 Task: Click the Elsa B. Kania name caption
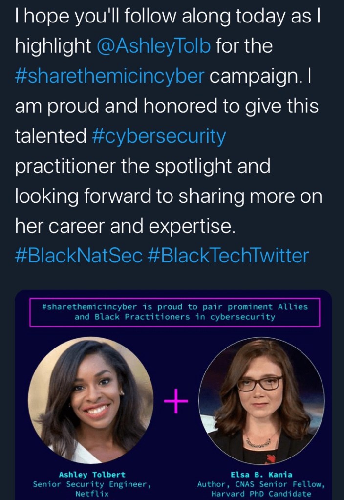pyautogui.click(x=261, y=475)
